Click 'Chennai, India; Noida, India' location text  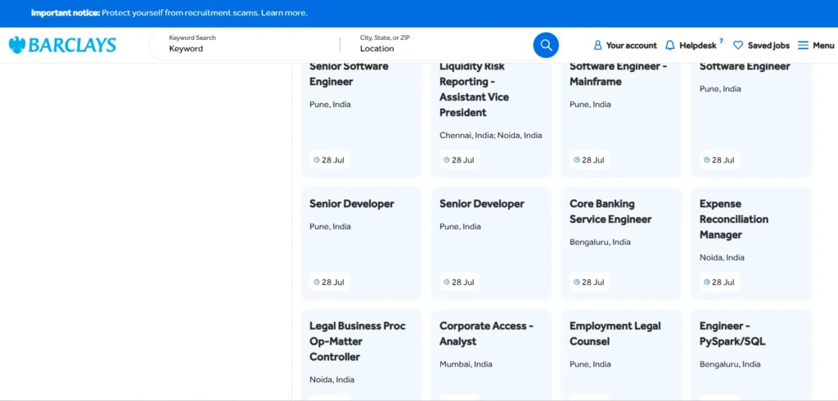tap(491, 136)
